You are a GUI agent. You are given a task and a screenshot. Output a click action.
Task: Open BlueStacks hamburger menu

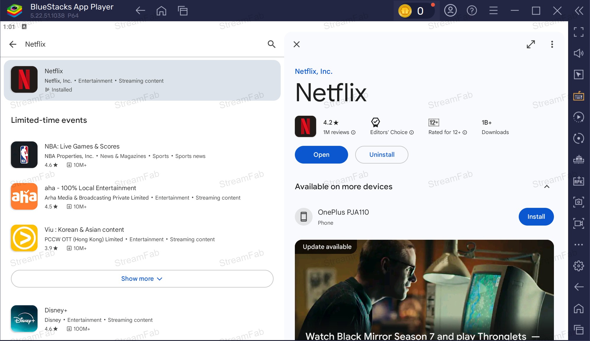(x=493, y=11)
